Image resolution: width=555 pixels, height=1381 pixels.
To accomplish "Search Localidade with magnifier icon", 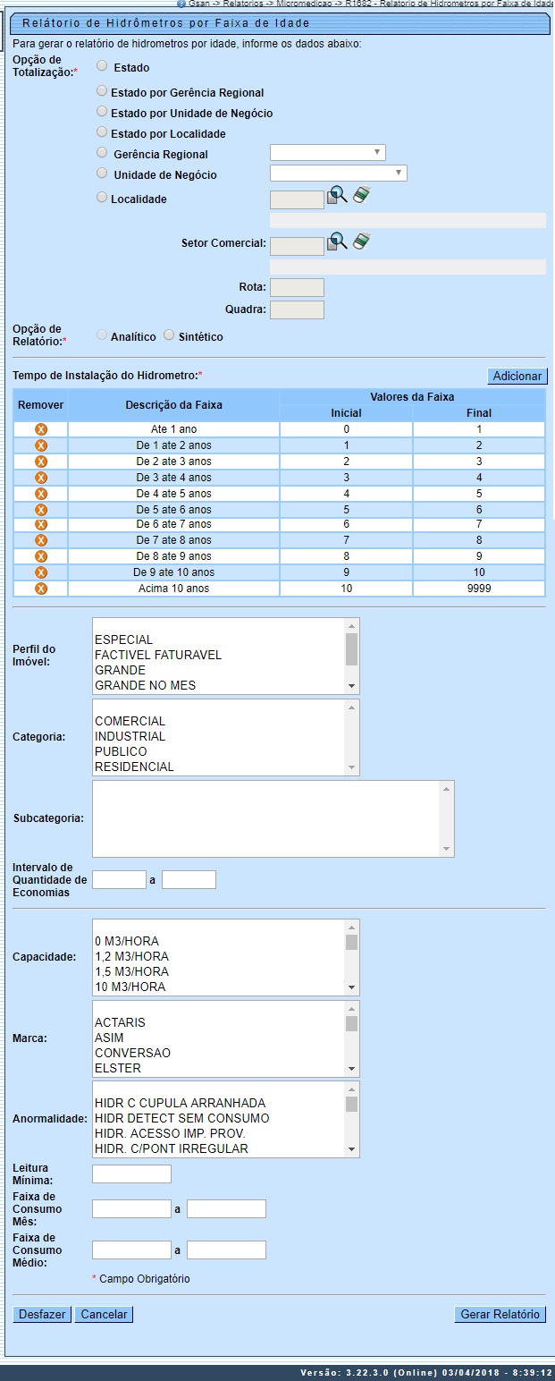I will click(336, 195).
